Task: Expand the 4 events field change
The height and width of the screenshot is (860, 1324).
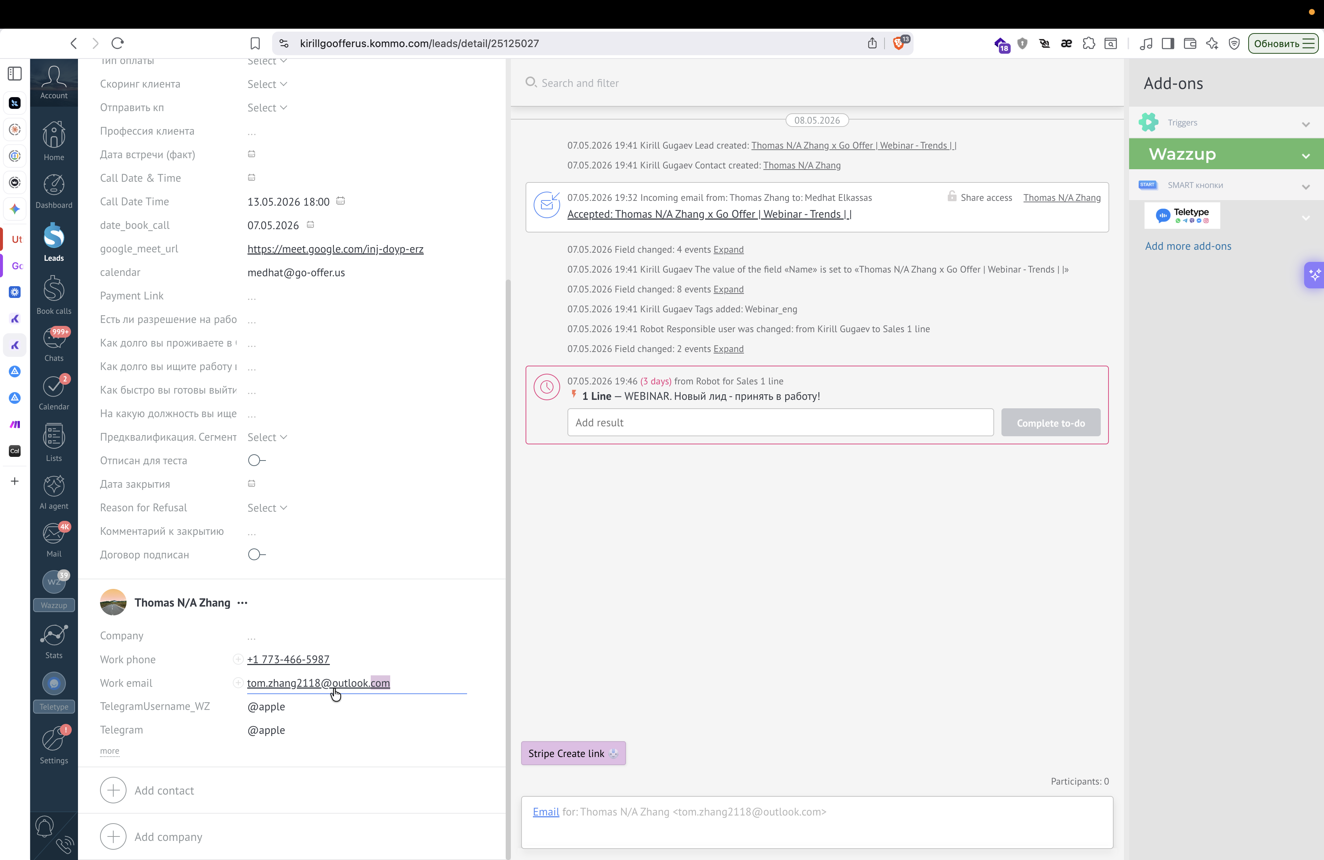Action: click(x=728, y=249)
